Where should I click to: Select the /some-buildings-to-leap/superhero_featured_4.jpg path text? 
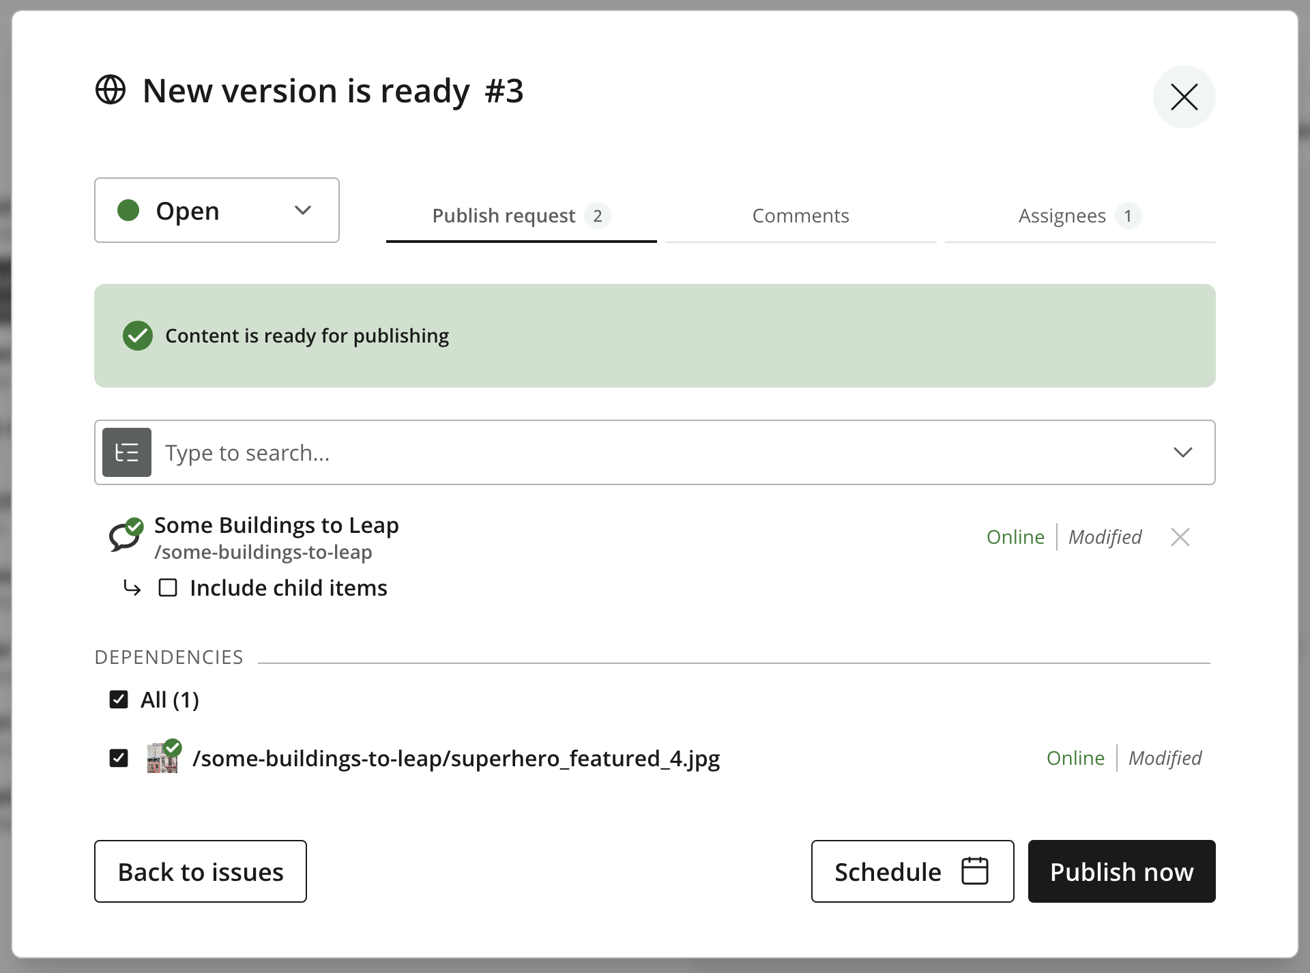(456, 758)
